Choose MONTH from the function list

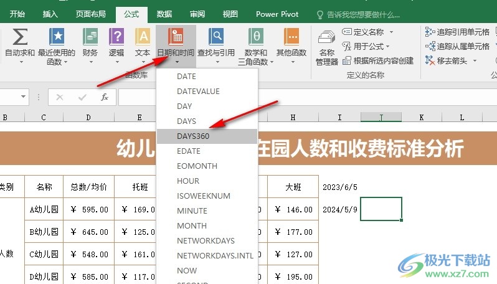click(x=207, y=225)
